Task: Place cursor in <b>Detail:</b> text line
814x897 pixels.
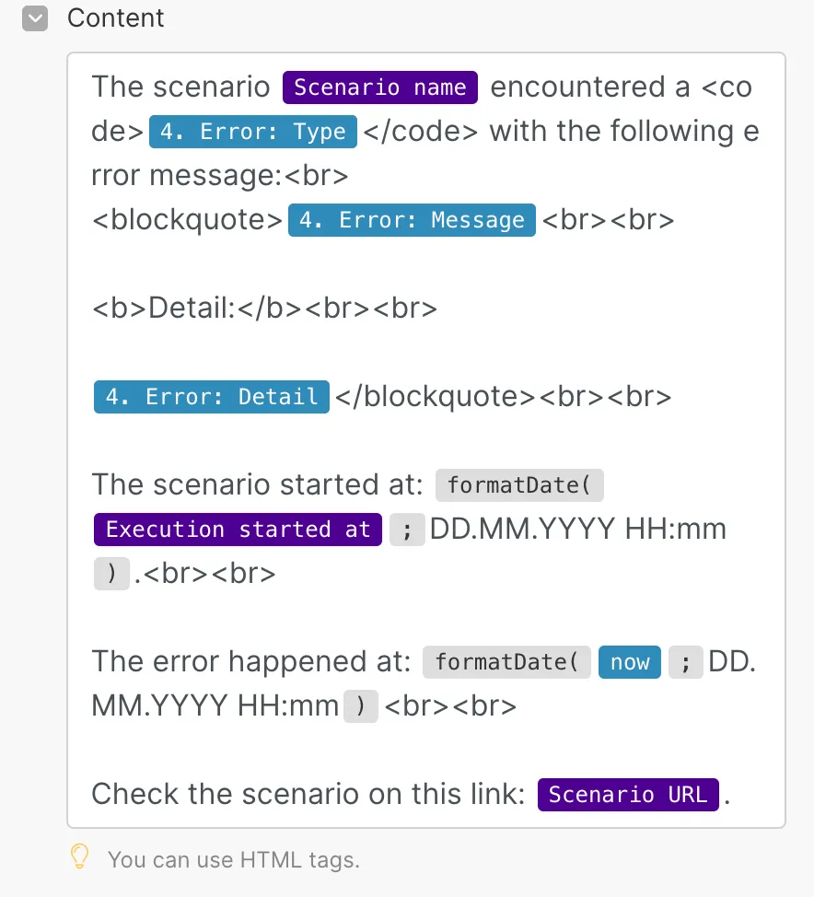Action: 264,309
